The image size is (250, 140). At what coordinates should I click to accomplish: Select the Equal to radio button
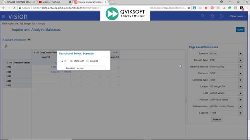pyautogui.click(x=87, y=61)
